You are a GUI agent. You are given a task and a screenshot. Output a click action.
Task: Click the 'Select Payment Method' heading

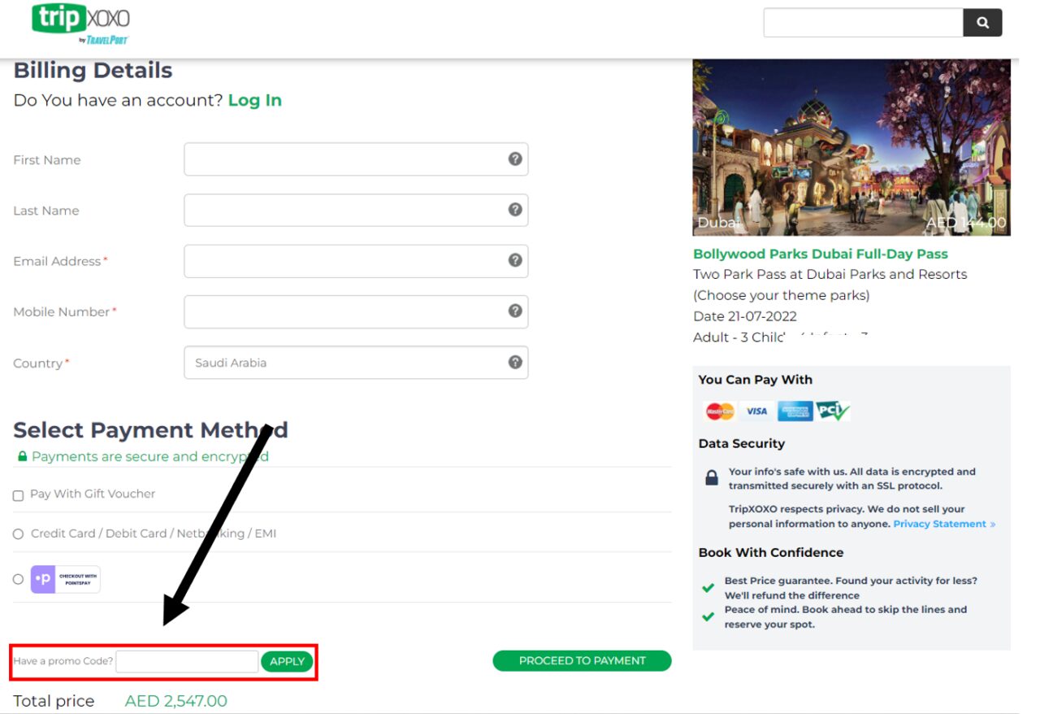tap(150, 430)
